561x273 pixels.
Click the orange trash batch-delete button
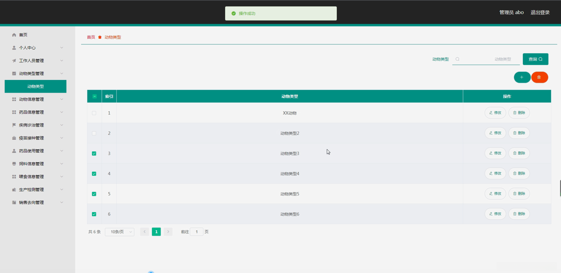point(540,77)
